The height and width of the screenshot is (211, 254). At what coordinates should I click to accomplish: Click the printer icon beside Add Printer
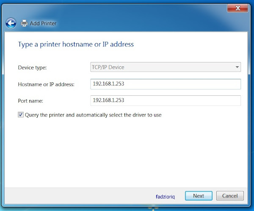pyautogui.click(x=24, y=23)
